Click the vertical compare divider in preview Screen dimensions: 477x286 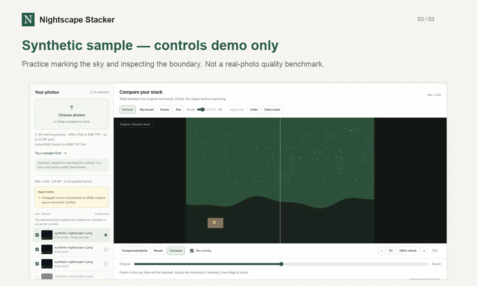280,181
